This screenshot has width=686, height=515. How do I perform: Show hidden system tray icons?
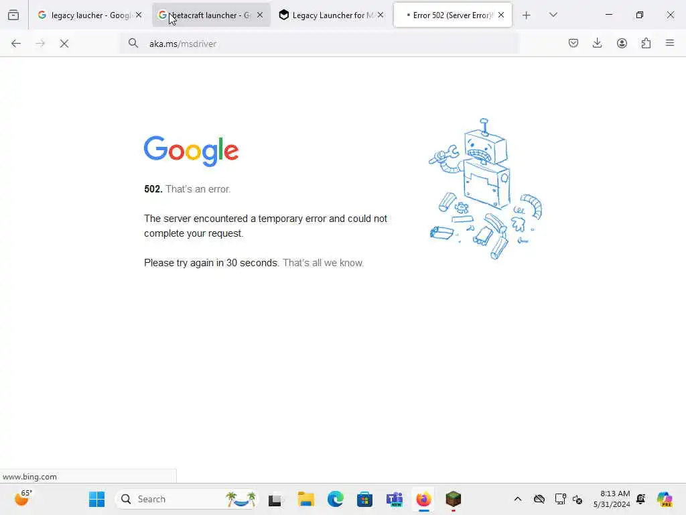click(x=518, y=499)
